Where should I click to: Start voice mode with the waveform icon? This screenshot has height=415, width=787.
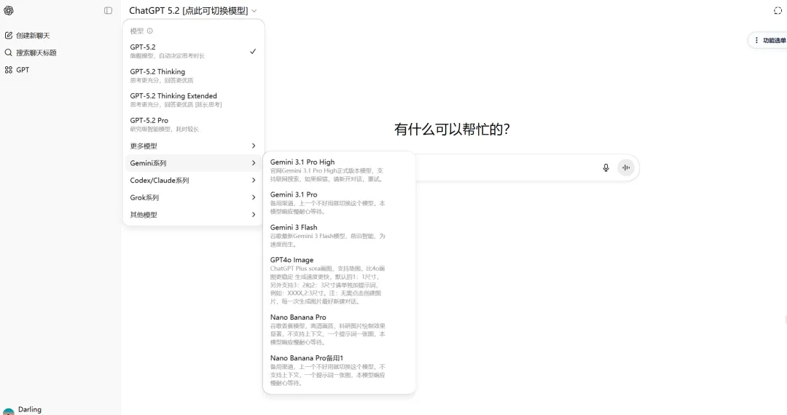pos(626,168)
